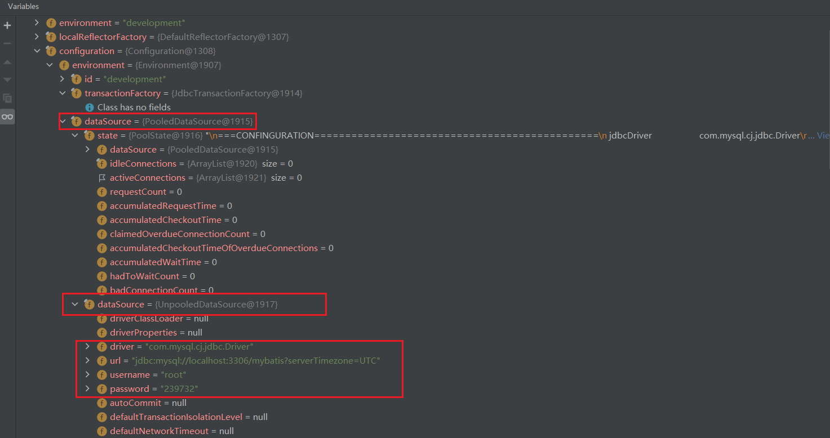Expand the localReflectorFactory node
830x438 pixels.
pos(37,37)
